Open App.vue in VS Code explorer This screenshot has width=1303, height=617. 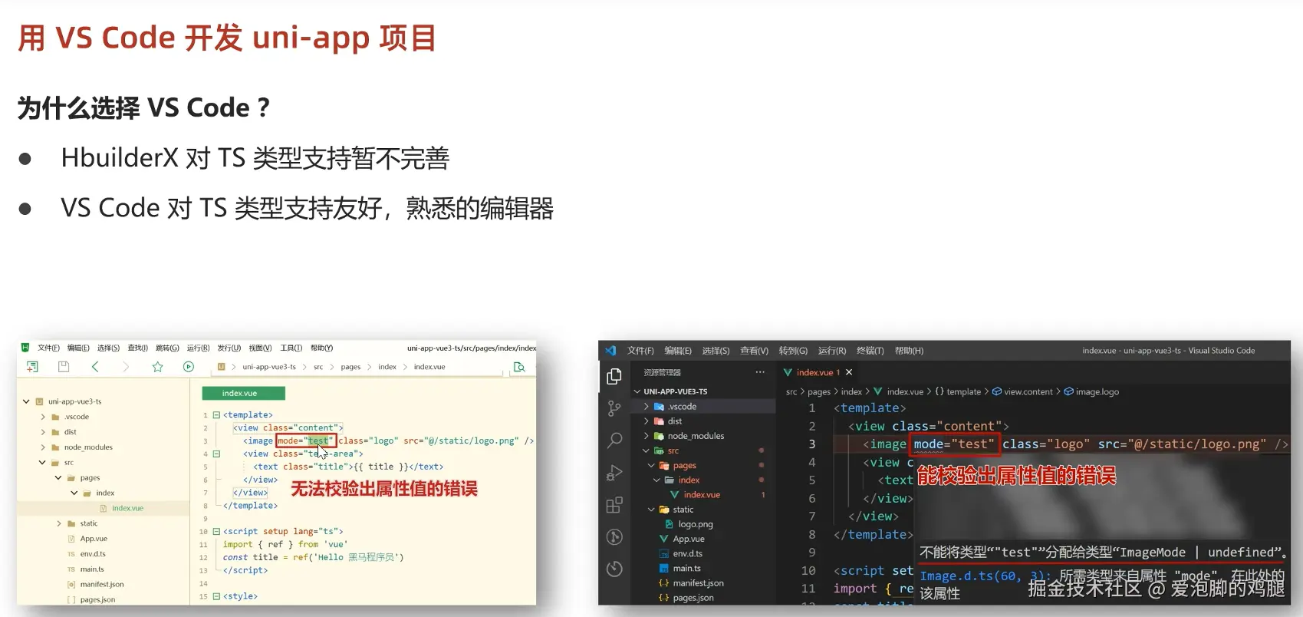pyautogui.click(x=689, y=539)
